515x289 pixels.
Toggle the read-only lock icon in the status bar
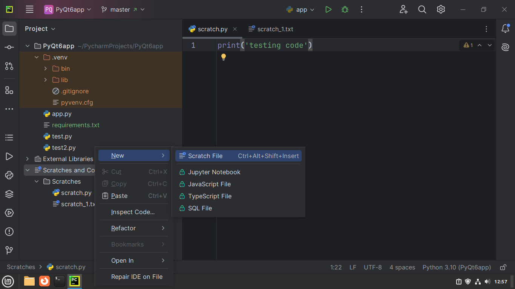[x=503, y=267]
